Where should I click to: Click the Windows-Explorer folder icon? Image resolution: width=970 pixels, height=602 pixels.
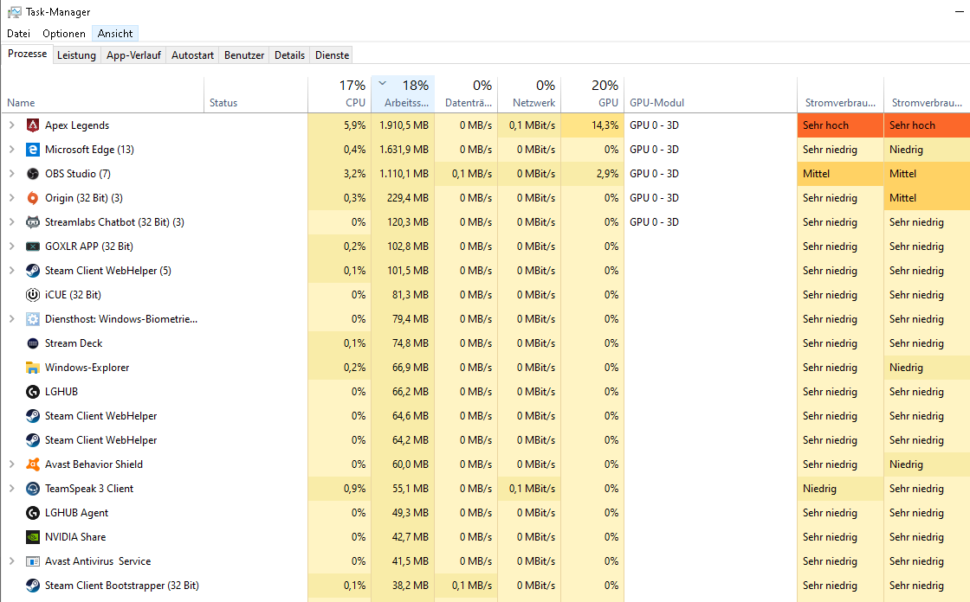(33, 368)
